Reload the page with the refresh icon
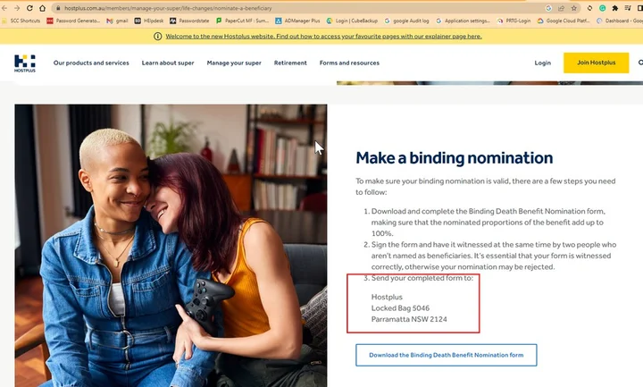Viewport: 643px width, 387px height. click(x=29, y=8)
